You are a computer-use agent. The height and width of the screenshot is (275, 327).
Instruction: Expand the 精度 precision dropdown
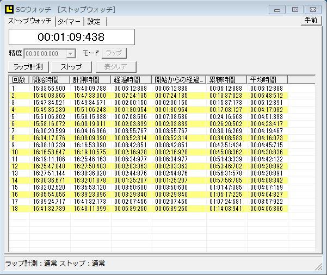[x=70, y=53]
